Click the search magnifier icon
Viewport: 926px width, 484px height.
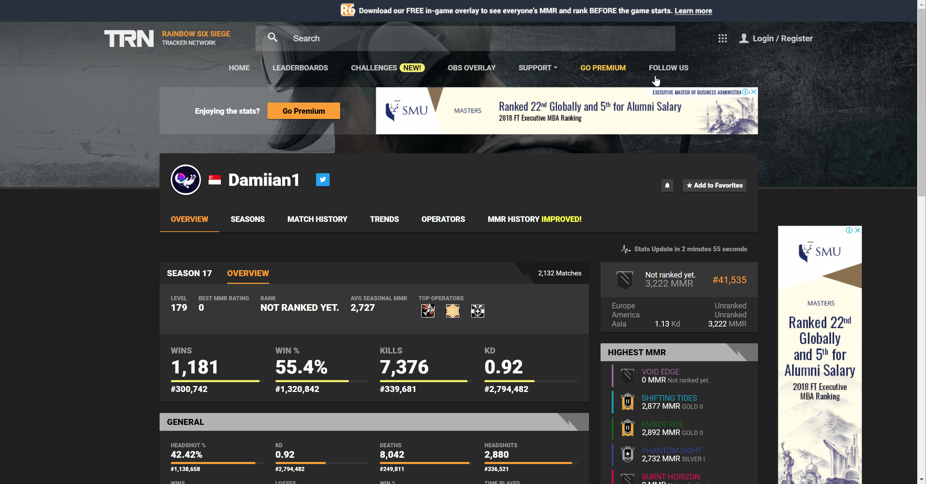[x=273, y=37]
